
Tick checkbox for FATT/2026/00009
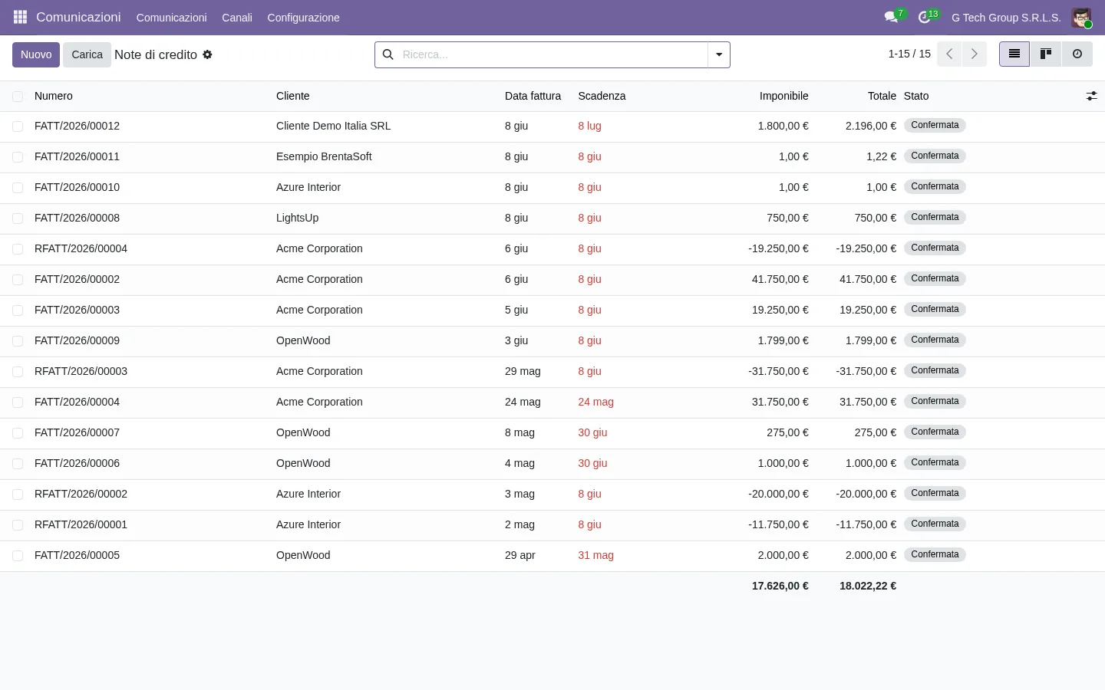pyautogui.click(x=18, y=341)
